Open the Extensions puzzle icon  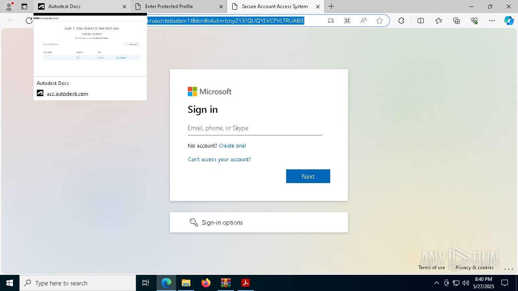401,21
